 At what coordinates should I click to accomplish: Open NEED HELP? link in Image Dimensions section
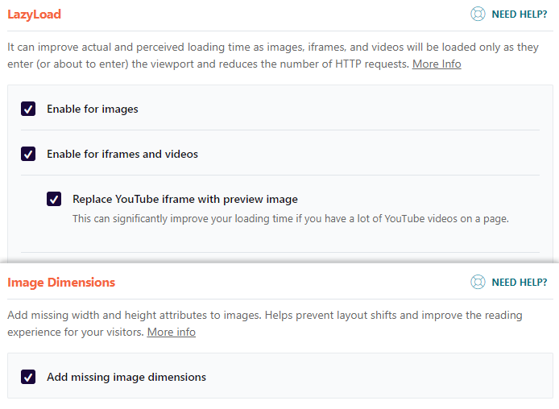click(519, 282)
